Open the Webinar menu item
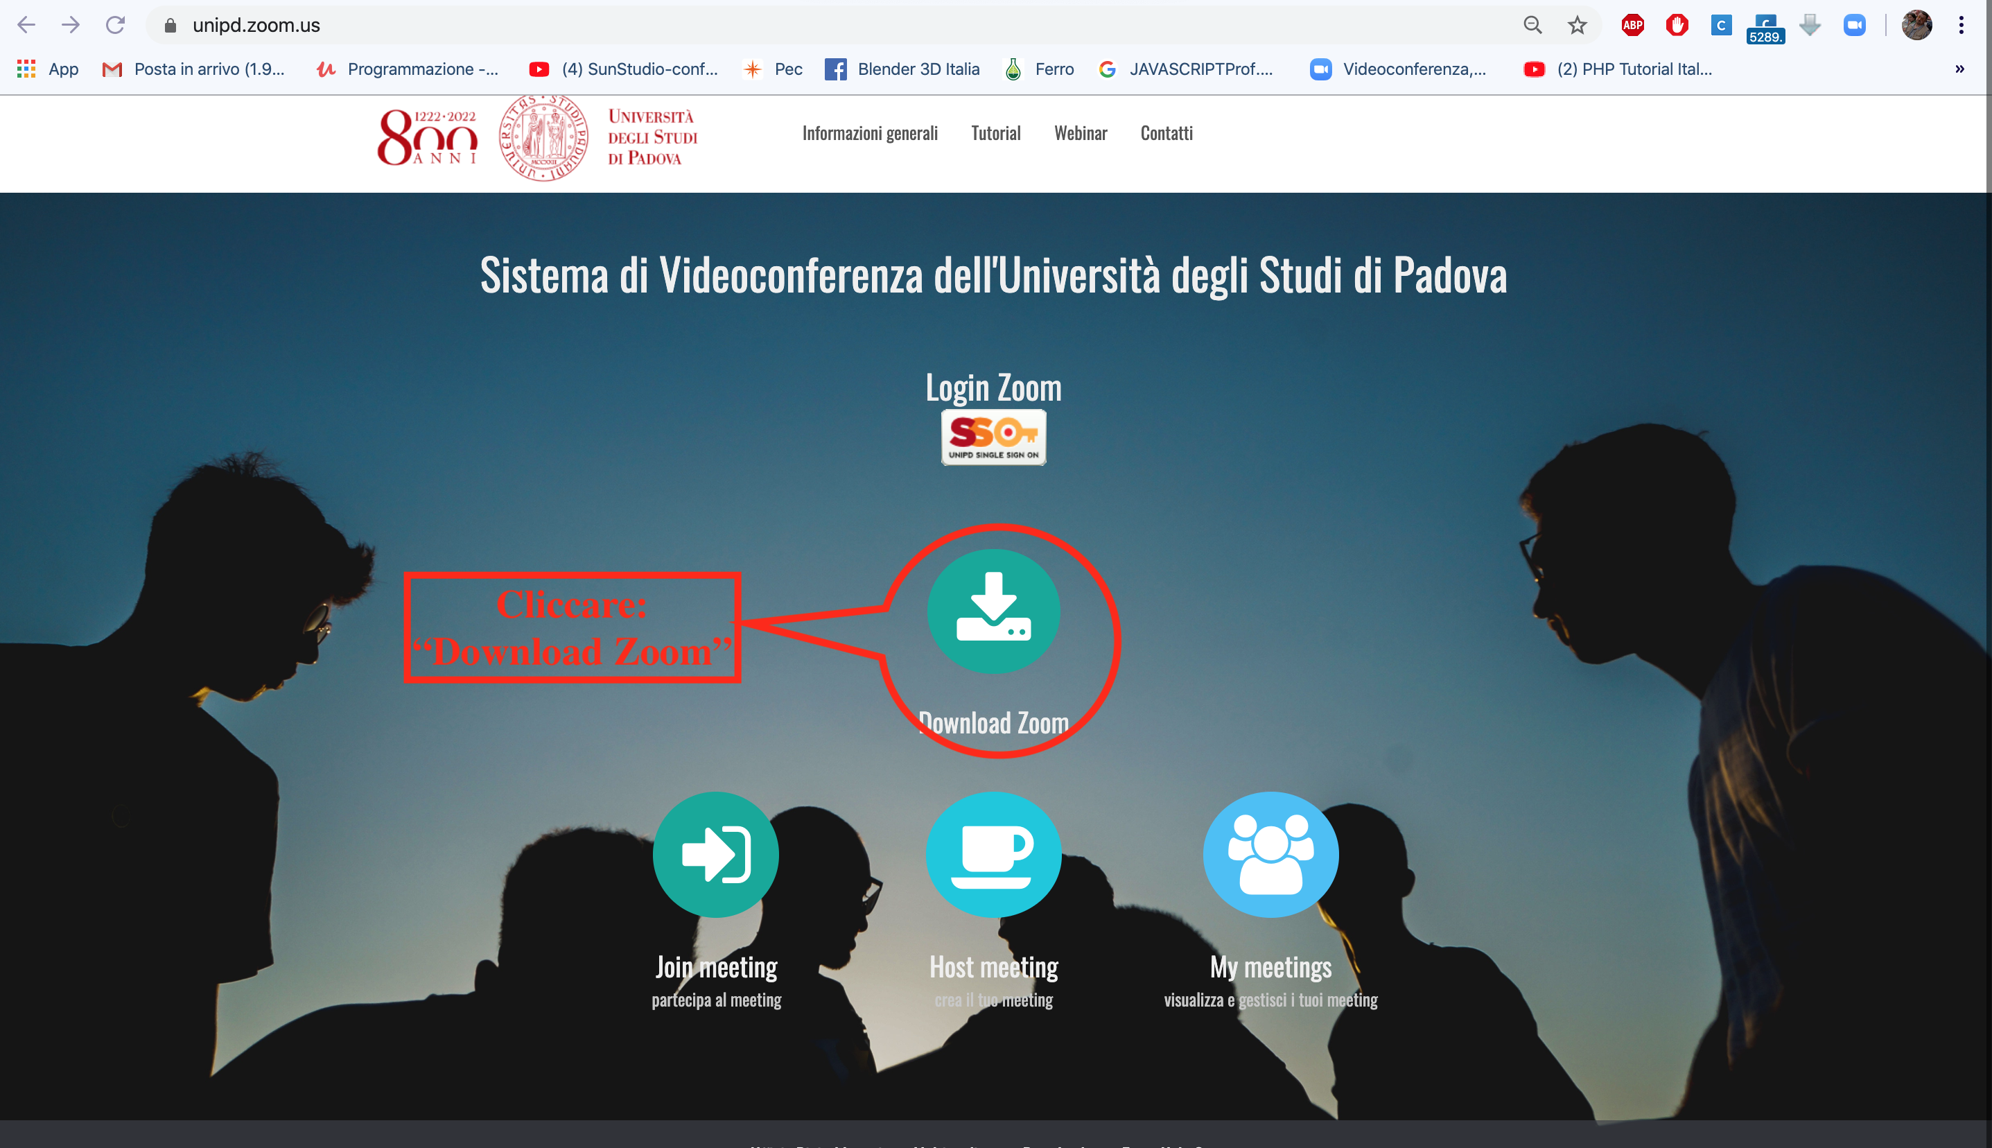 [x=1081, y=133]
